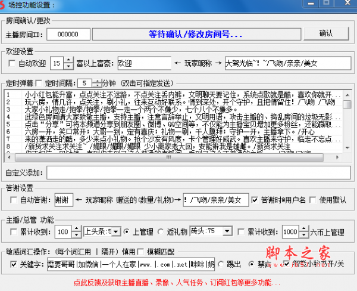Click the 确认 button to confirm room
Screen dimensions: 357x291
coord(327,33)
